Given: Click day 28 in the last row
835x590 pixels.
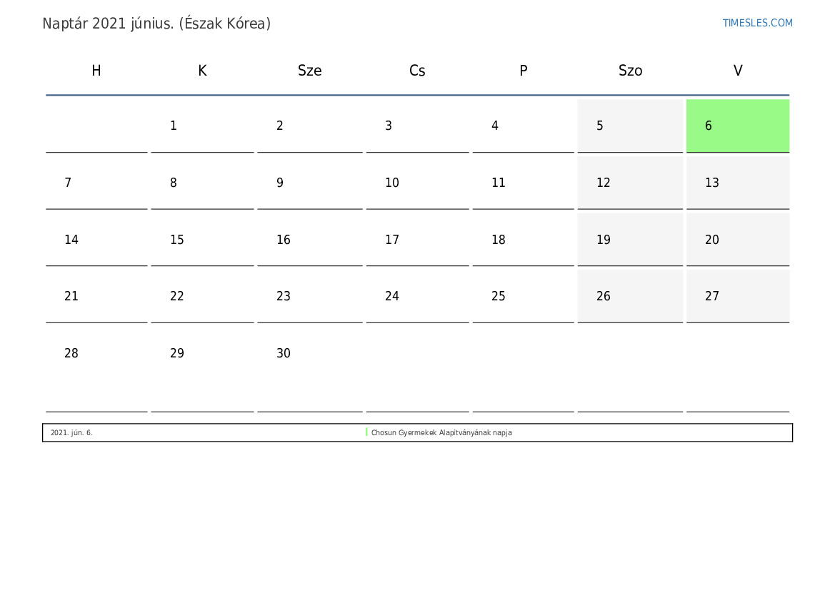Looking at the screenshot, I should point(96,367).
